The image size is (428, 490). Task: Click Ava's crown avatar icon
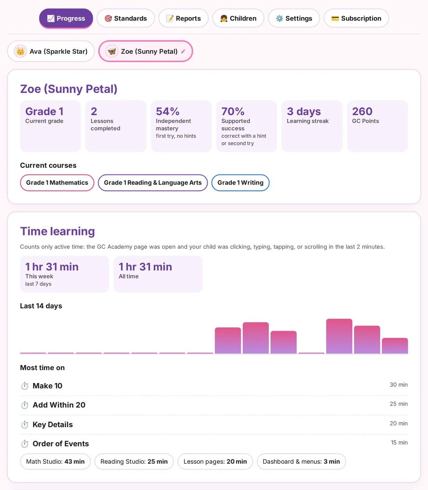[20, 51]
